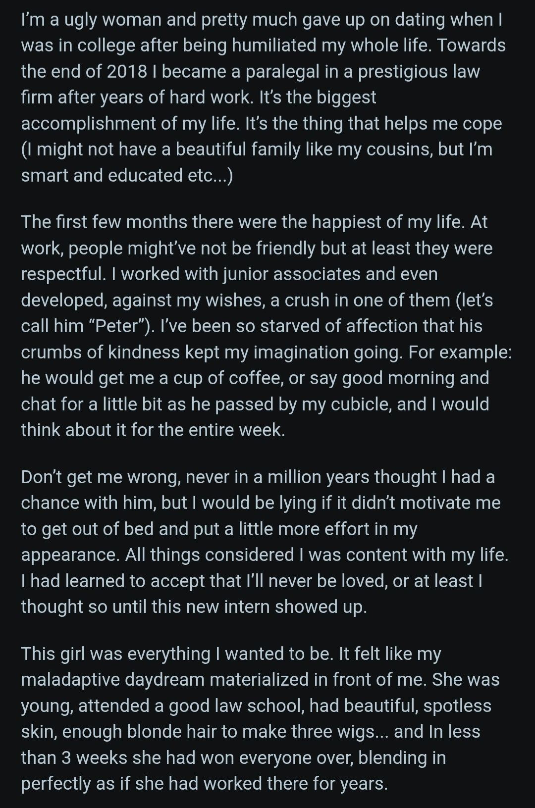This screenshot has height=808, width=535.
Task: Click the third paragraph starting "Don't get me wrong"
Action: [x=263, y=542]
